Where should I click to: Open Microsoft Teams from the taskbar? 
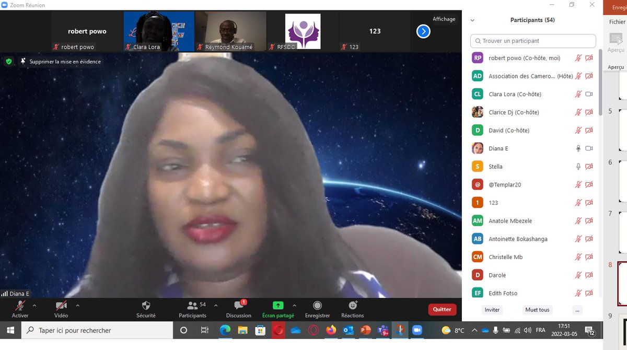(x=384, y=330)
